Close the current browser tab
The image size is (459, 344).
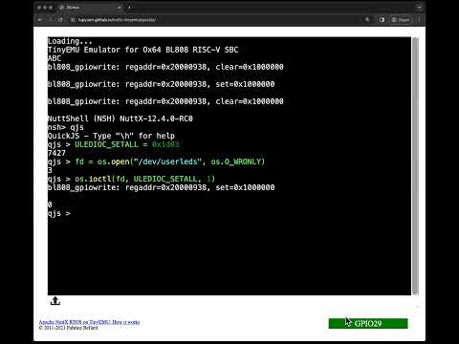point(119,7)
